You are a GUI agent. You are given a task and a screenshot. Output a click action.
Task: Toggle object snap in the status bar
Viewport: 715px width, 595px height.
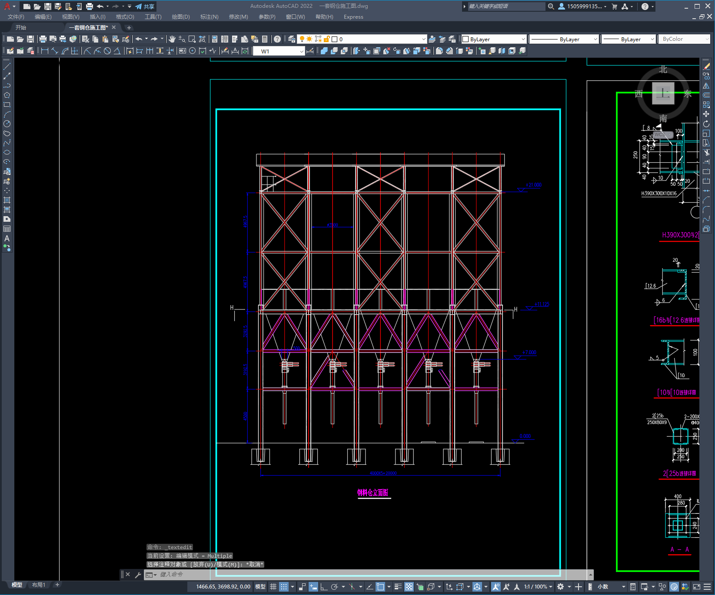(x=380, y=587)
